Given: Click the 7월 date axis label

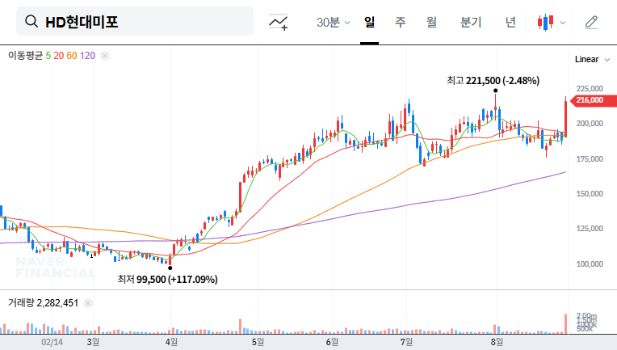Looking at the screenshot, I should [406, 342].
